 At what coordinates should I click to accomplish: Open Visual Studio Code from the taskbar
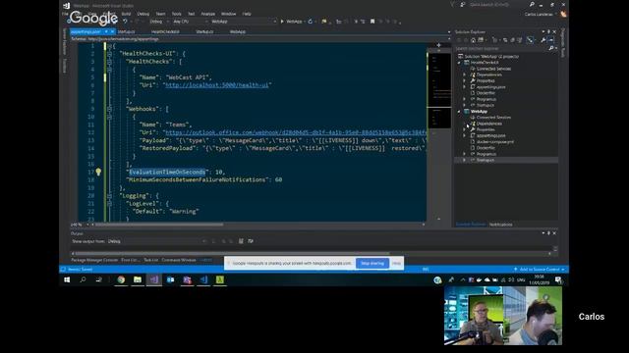pos(203,279)
